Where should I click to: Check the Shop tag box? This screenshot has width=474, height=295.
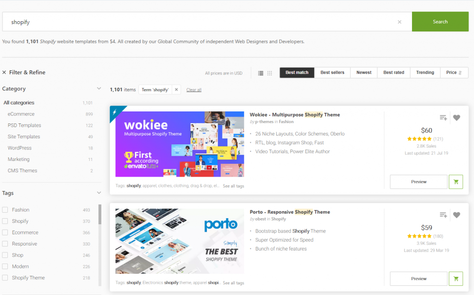pyautogui.click(x=5, y=255)
